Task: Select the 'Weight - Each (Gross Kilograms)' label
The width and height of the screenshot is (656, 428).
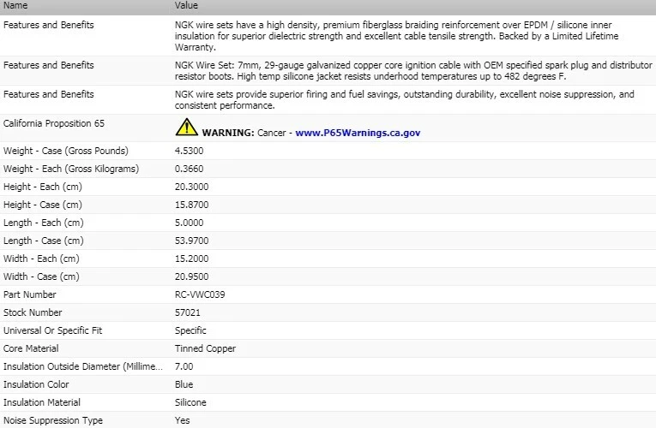Action: (x=71, y=169)
